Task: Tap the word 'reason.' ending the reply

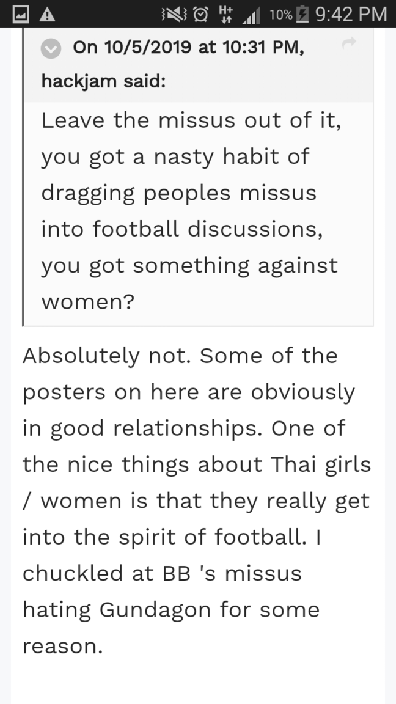Action: (62, 646)
